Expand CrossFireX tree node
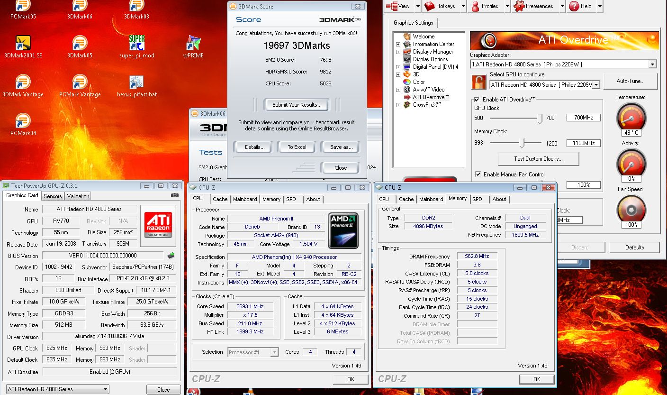The width and height of the screenshot is (667, 395). pyautogui.click(x=398, y=105)
